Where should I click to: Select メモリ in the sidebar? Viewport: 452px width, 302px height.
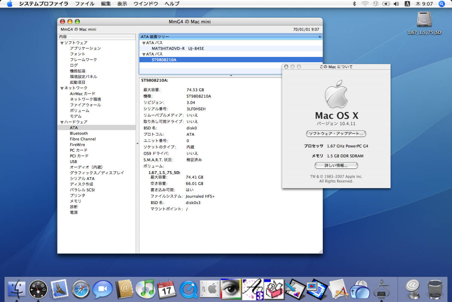point(75,201)
